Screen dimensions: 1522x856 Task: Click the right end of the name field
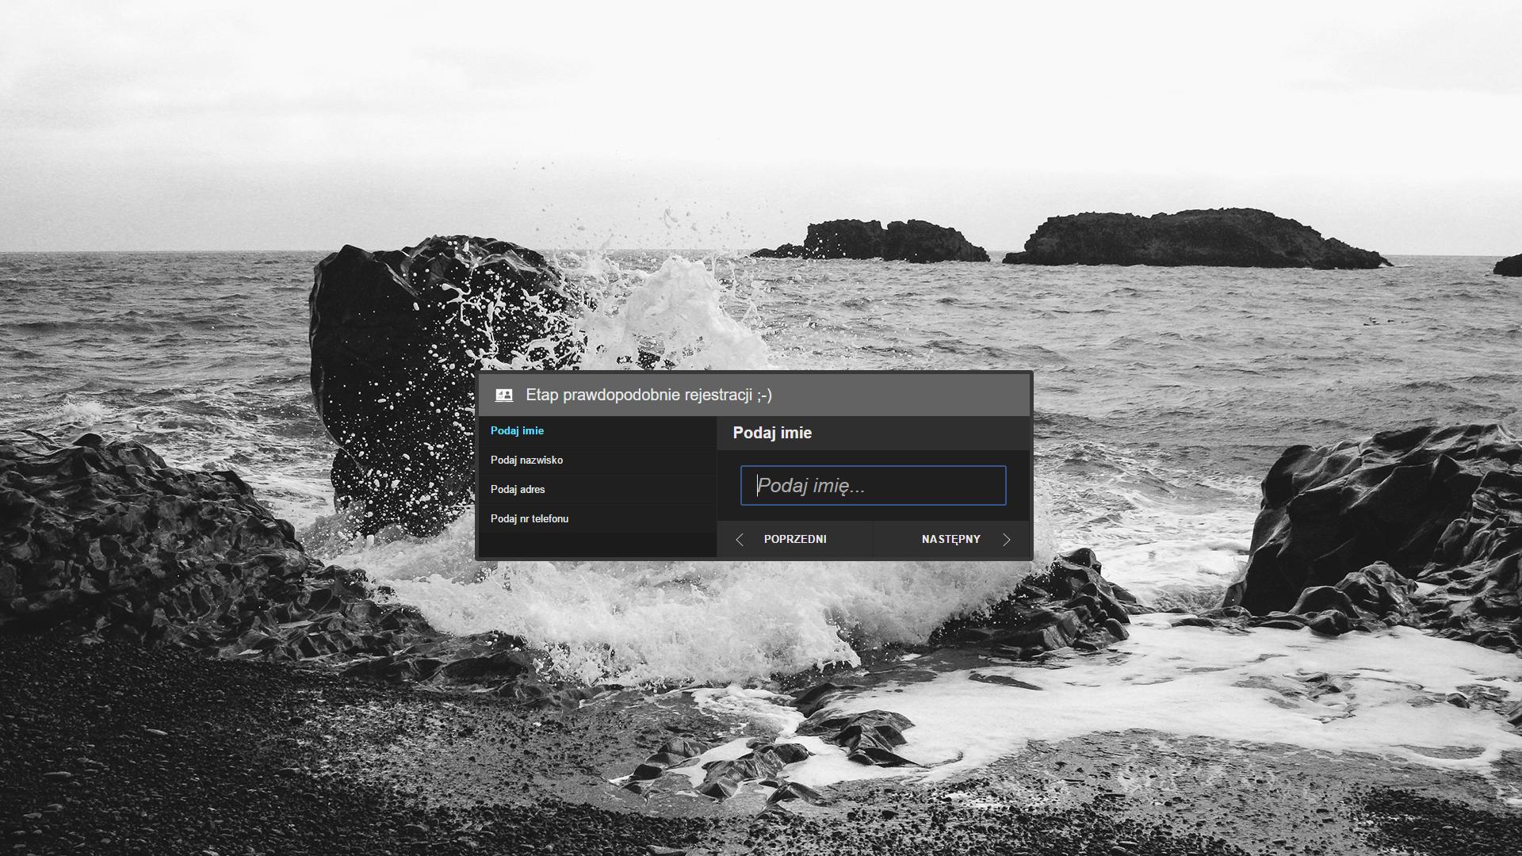(987, 486)
